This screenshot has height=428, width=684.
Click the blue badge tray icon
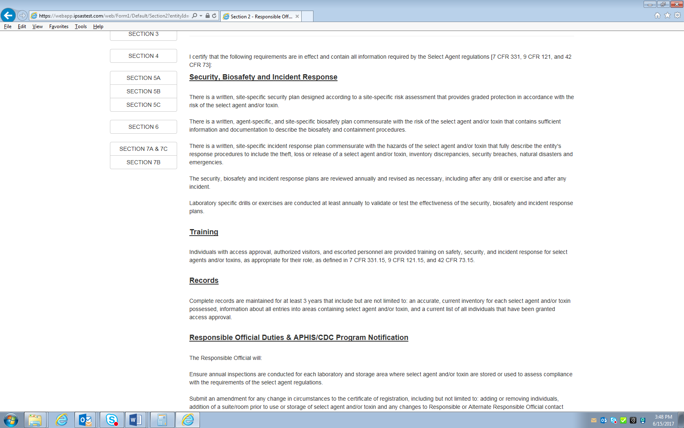[643, 420]
